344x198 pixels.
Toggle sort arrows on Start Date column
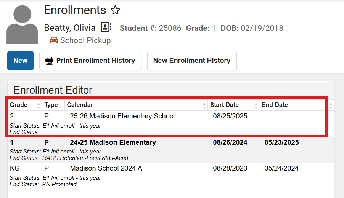256,105
